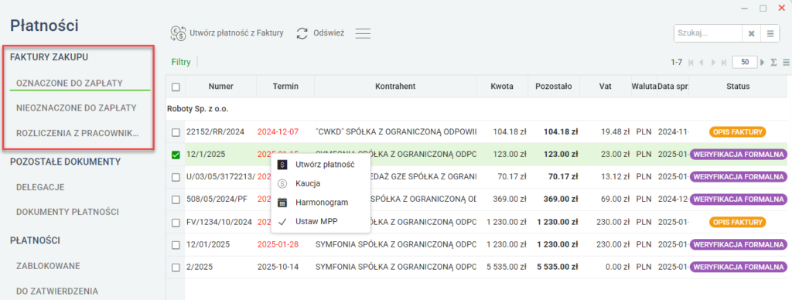Viewport: 792px width, 300px height.
Task: Go to next page of results
Action: click(x=713, y=63)
